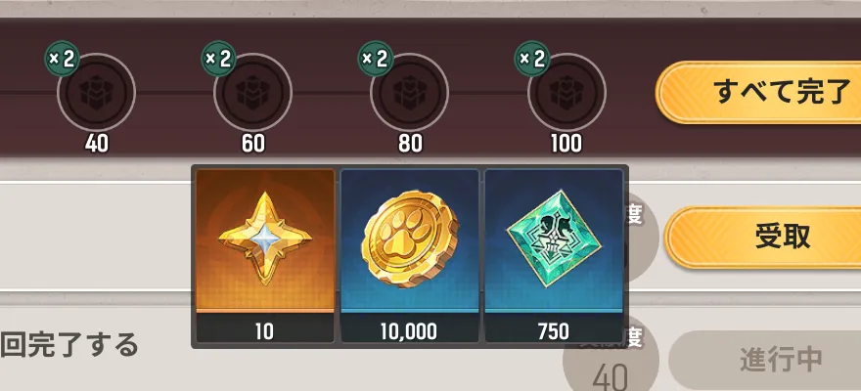Open the reward box at 60 points
The width and height of the screenshot is (861, 391).
[x=252, y=92]
